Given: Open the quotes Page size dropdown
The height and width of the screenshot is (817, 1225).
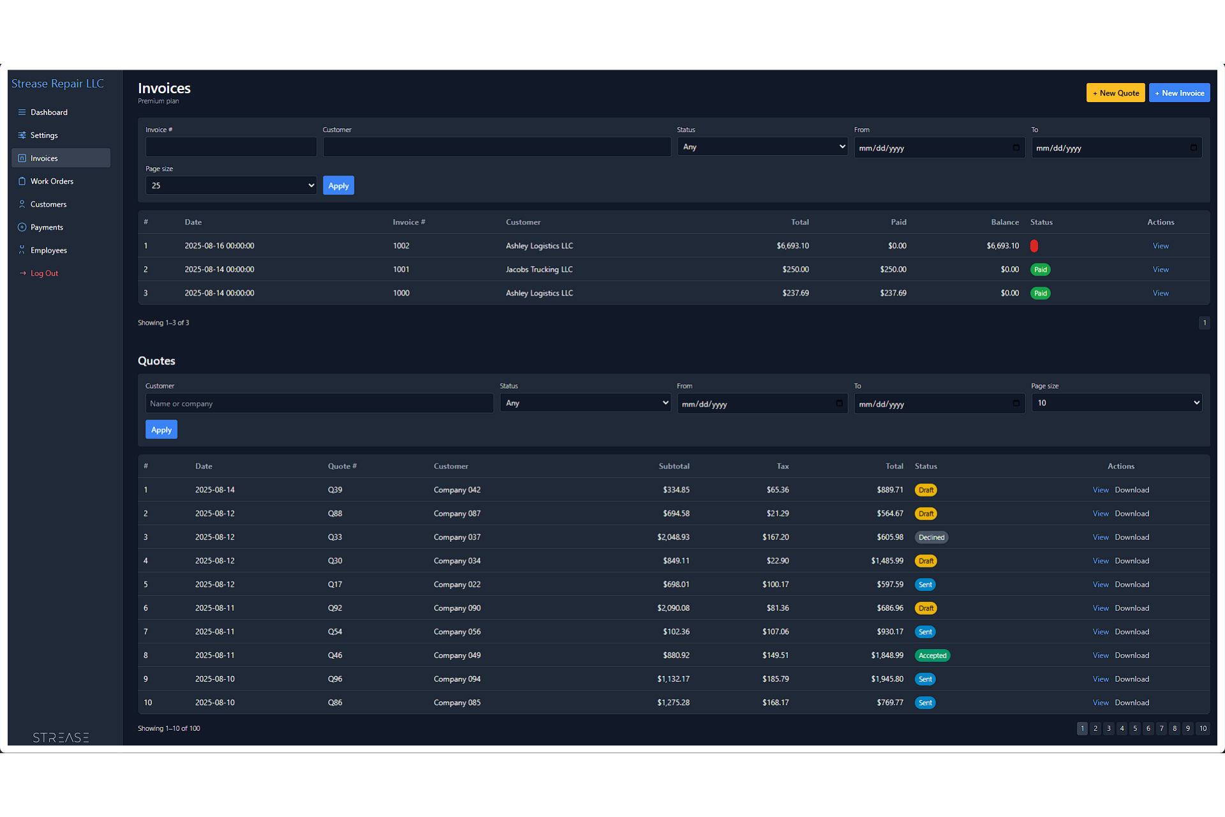Looking at the screenshot, I should tap(1116, 403).
